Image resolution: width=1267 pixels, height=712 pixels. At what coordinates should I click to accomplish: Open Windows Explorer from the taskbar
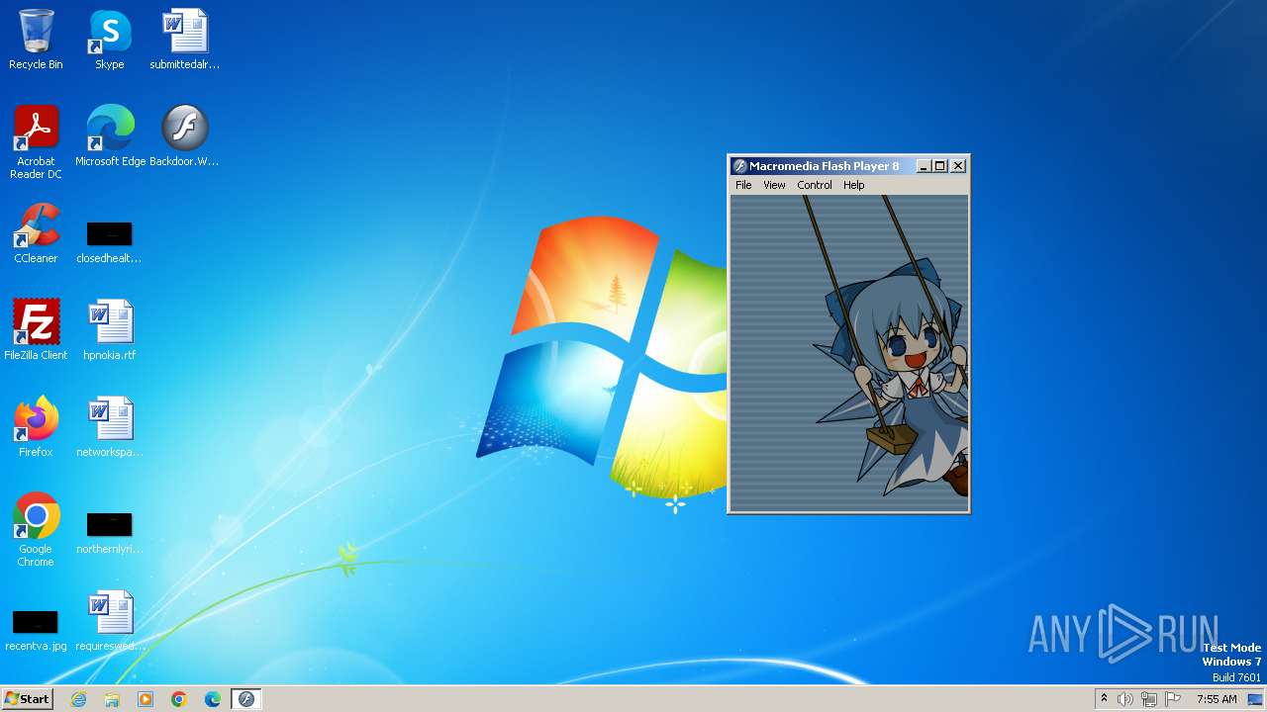(112, 699)
